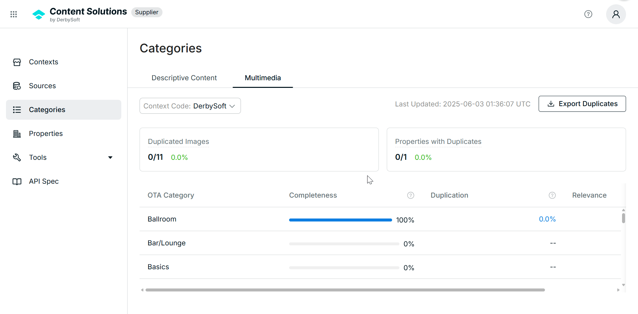This screenshot has width=638, height=314.
Task: Open the Context Code DerbySoft dropdown
Action: 190,106
